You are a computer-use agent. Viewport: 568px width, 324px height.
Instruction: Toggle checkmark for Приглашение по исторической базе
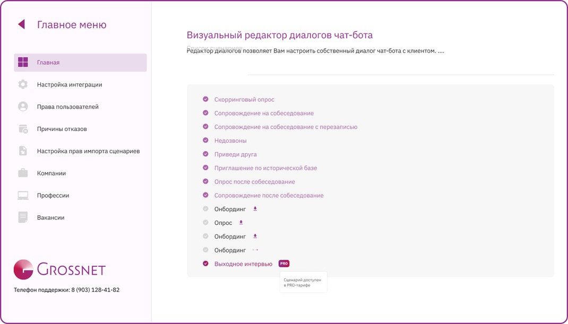[x=205, y=168]
